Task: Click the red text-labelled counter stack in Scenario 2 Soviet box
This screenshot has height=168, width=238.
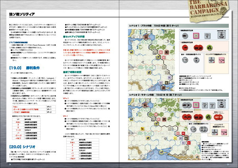Action: tap(218, 117)
